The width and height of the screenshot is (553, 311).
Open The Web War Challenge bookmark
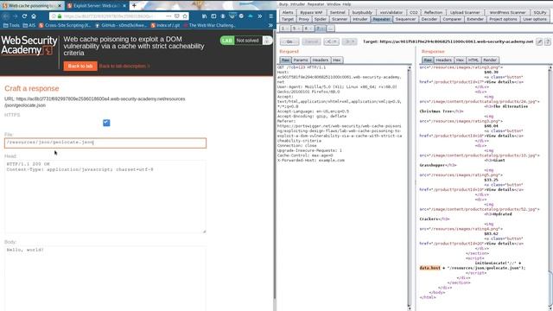(209, 25)
